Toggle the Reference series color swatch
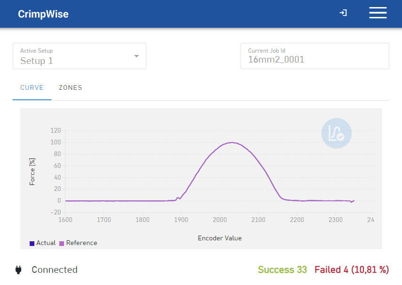Image resolution: width=402 pixels, height=285 pixels. (62, 244)
